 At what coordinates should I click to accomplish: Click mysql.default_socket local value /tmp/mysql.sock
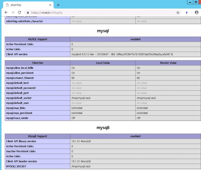coord(81,98)
